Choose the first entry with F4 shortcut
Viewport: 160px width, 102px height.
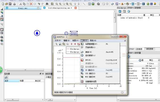coord(100,44)
